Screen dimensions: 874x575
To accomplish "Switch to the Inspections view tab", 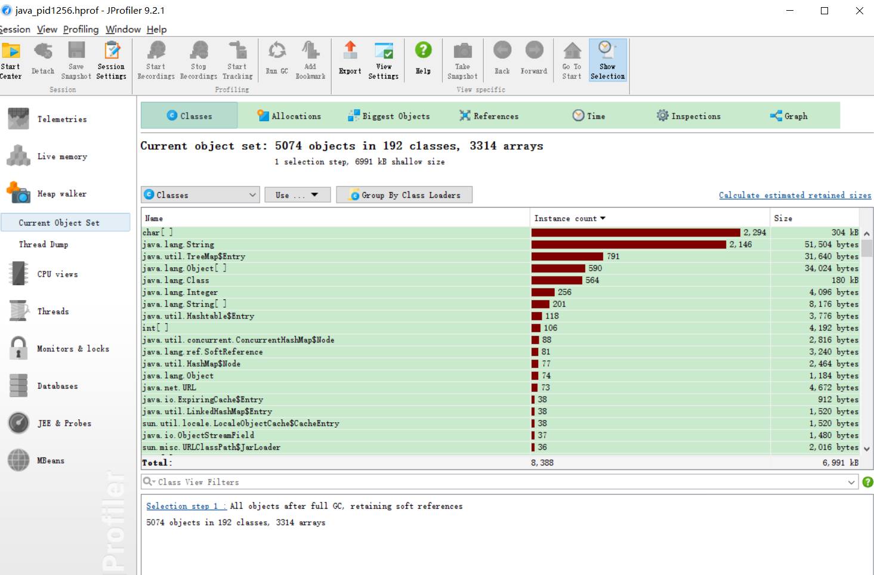I will coord(688,116).
